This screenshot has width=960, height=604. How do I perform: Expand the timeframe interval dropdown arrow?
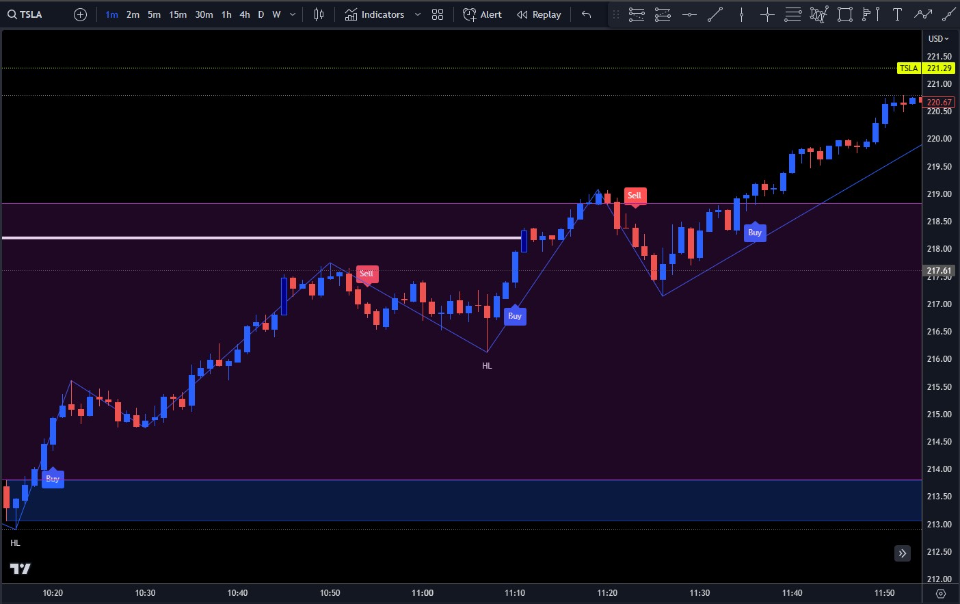tap(293, 14)
